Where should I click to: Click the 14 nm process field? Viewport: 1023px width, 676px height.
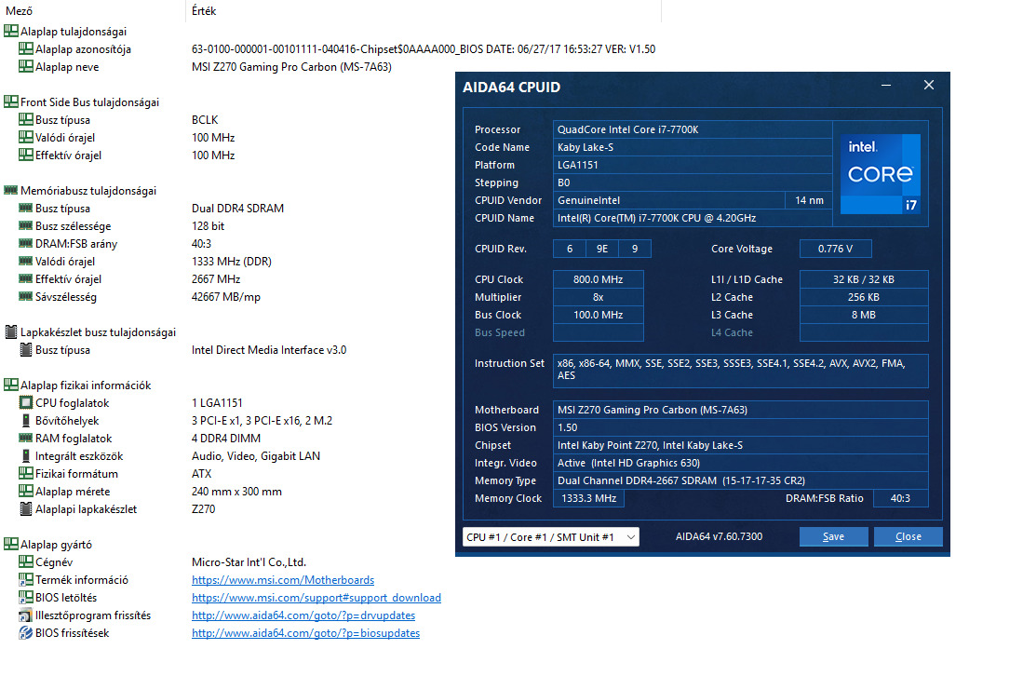click(809, 199)
